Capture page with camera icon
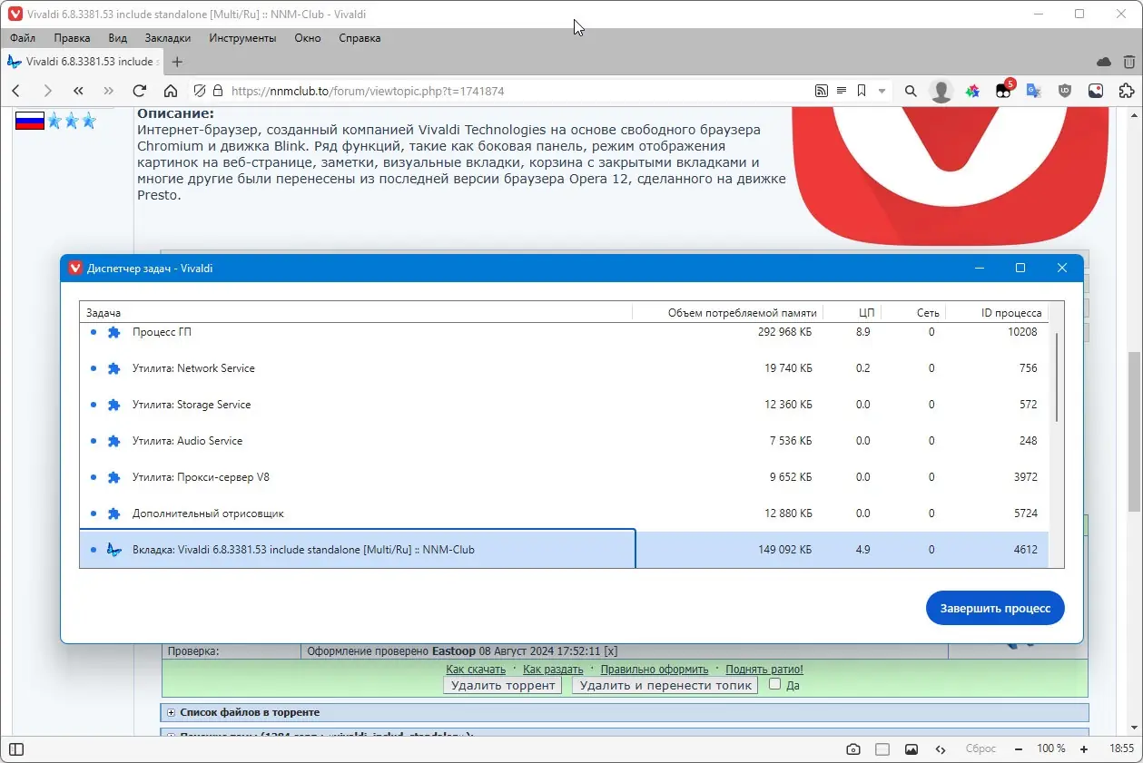This screenshot has width=1143, height=763. tap(853, 749)
